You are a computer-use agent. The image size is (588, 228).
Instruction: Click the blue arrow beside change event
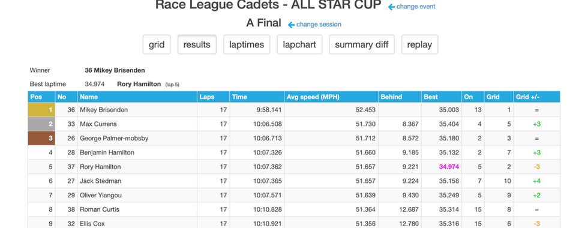[391, 7]
